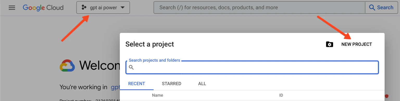Focus the Search projects and folders field
Viewport: 400px width, 101px height.
(252, 67)
